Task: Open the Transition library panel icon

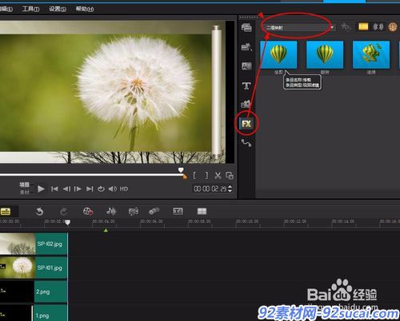Action: click(x=246, y=66)
